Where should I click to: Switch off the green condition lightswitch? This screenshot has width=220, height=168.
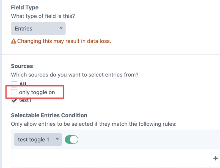[x=71, y=139]
